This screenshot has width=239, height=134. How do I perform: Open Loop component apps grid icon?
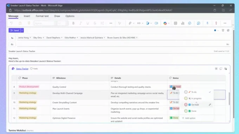point(216,69)
